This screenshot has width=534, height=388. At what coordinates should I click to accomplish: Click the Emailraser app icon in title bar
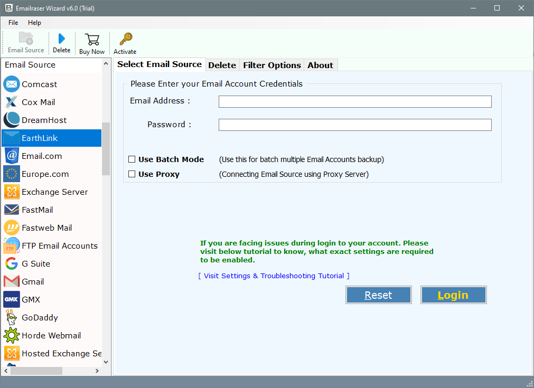coord(8,8)
